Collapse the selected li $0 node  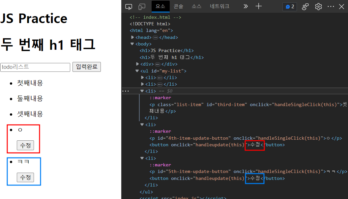click(142, 91)
